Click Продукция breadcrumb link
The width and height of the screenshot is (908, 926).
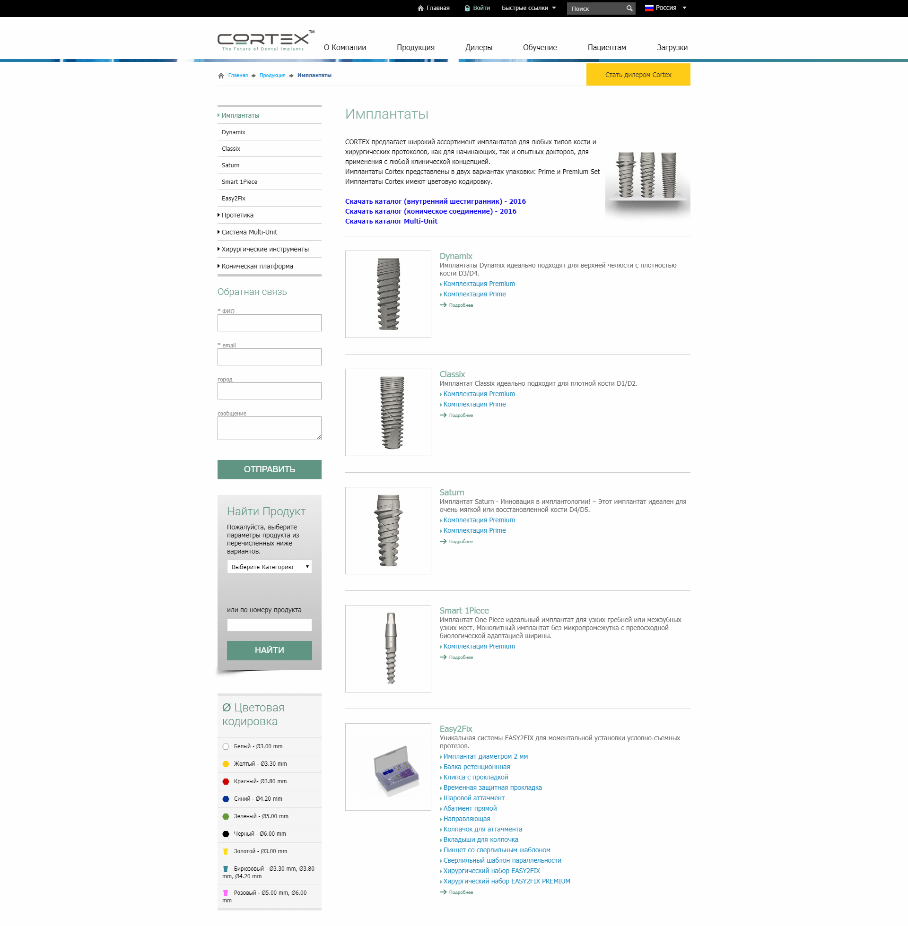click(272, 75)
